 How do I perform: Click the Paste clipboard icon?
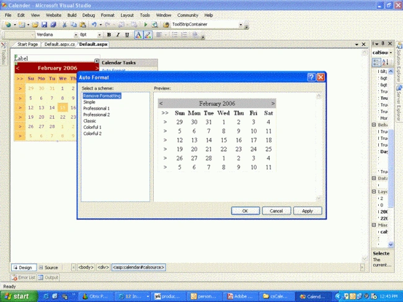(82, 24)
